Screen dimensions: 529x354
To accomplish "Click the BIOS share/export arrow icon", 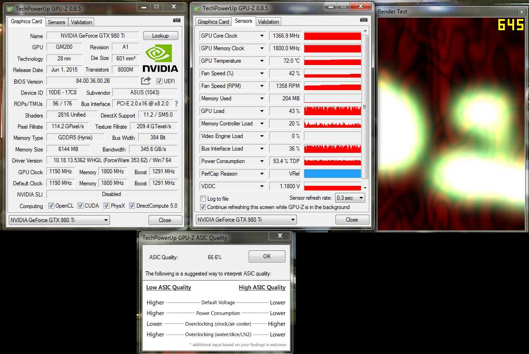I will [146, 81].
